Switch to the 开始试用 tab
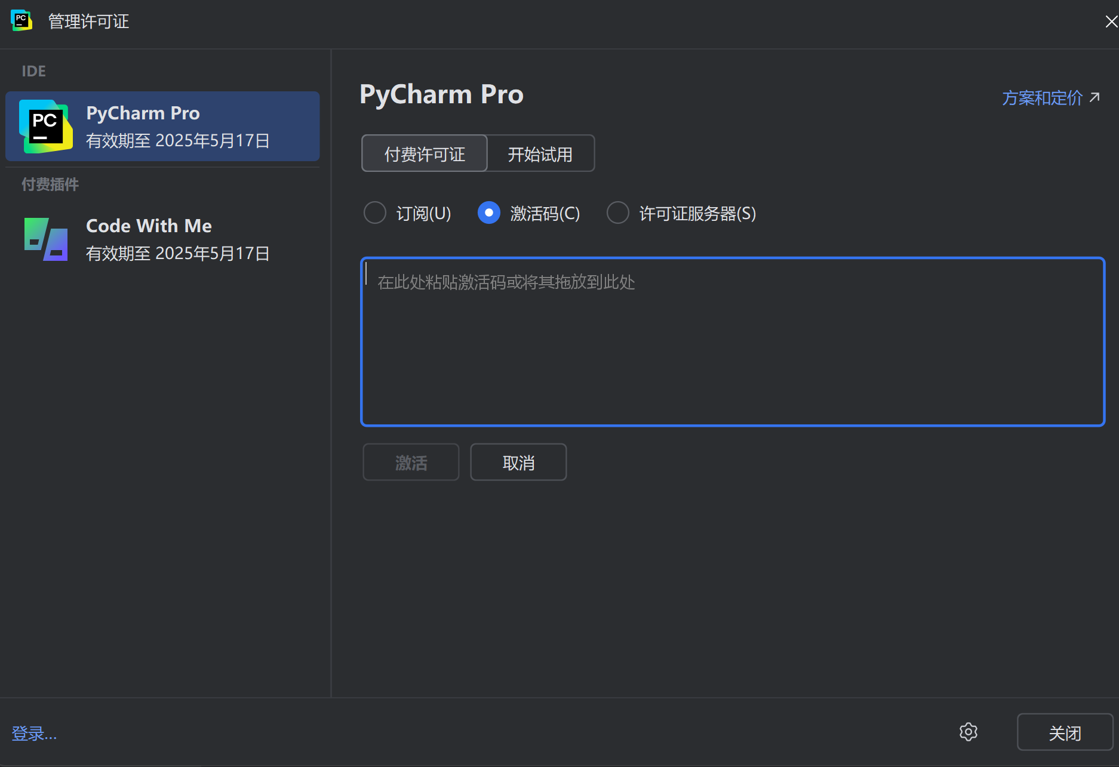This screenshot has width=1119, height=767. (x=540, y=154)
